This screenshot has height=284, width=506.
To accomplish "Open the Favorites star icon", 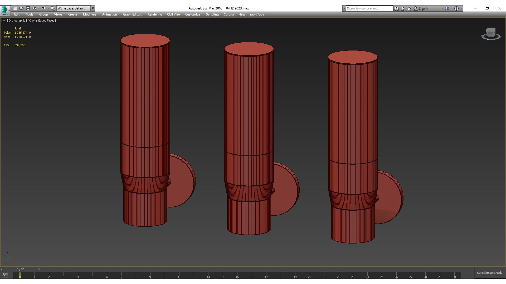I will point(409,8).
